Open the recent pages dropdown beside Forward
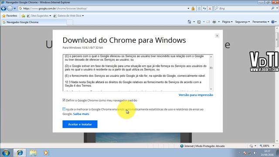Viewport: 279px width, 157px height. (x=15, y=8)
